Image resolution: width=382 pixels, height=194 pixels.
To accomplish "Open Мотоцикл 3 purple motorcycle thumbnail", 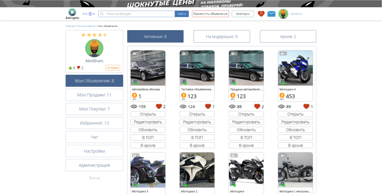I will [148, 170].
